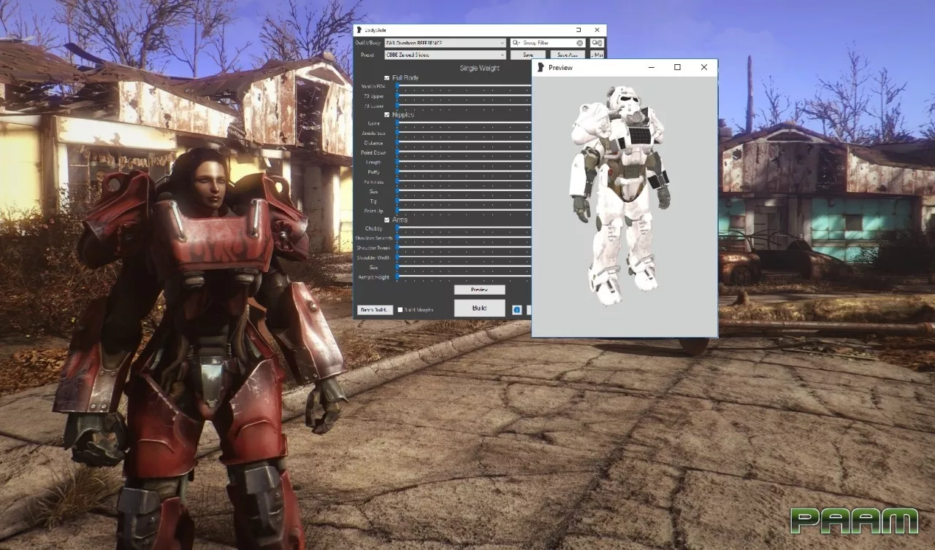Click the Perkiness slider track

(464, 182)
